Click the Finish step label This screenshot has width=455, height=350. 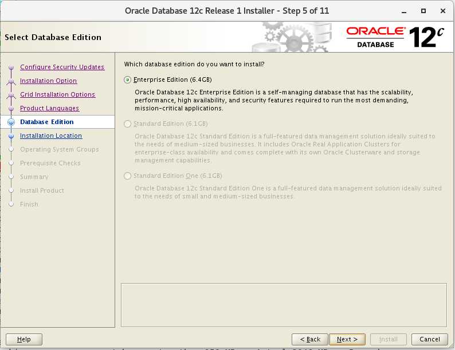29,204
